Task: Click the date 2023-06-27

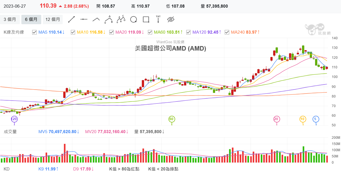Action: coord(14,6)
